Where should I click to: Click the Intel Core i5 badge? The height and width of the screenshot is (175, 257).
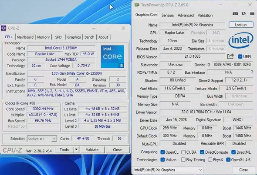click(x=112, y=56)
